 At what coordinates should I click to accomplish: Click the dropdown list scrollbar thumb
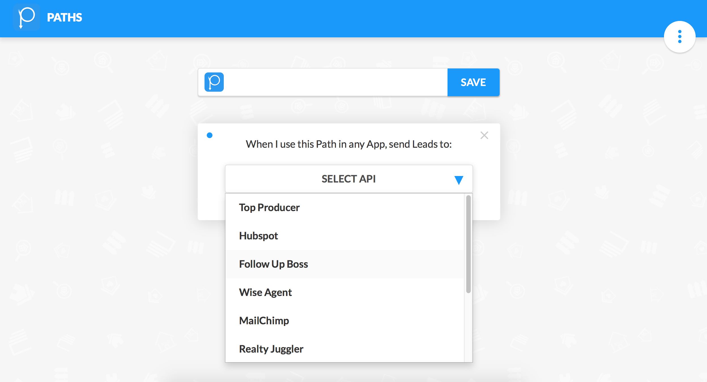[x=468, y=243]
